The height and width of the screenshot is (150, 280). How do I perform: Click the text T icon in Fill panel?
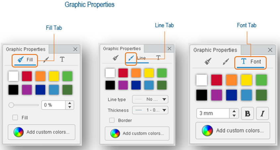tap(62, 59)
